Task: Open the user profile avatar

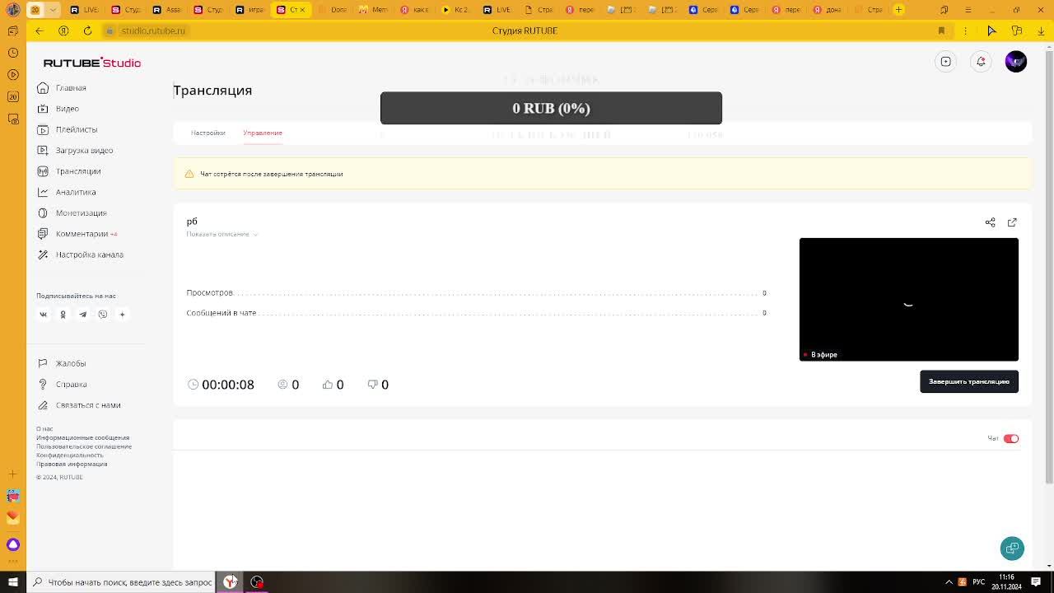Action: point(1015,62)
